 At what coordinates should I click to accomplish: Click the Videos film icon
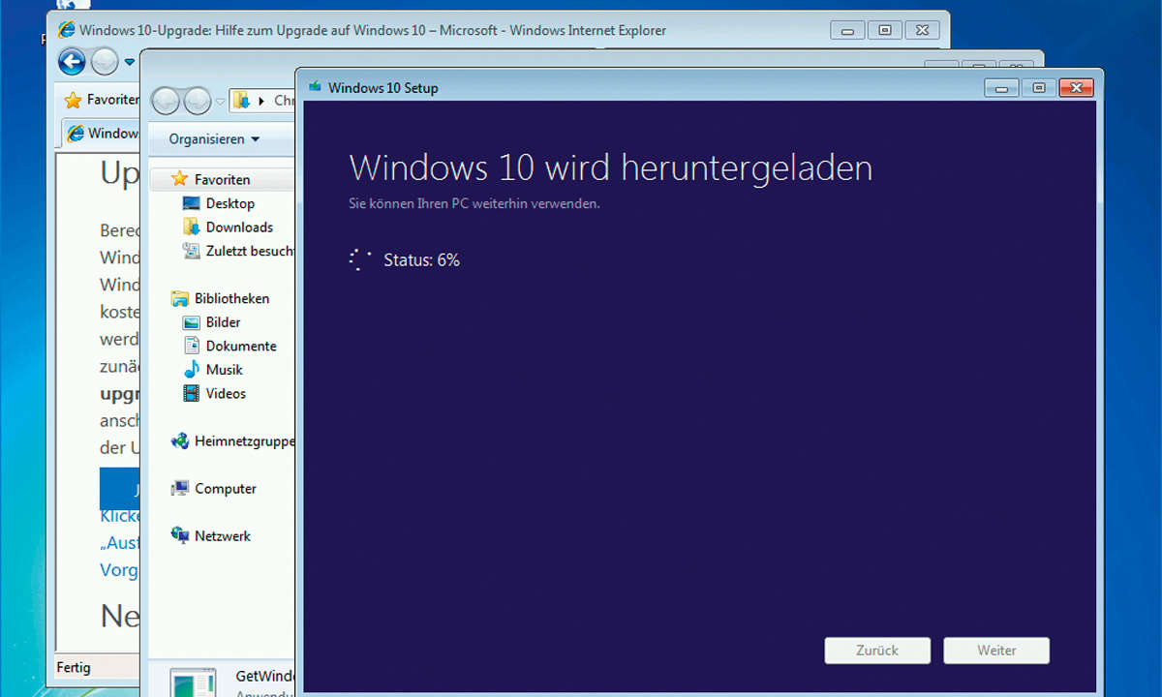click(191, 394)
